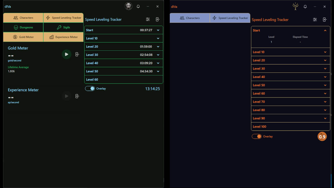Start the Gold Meter play button
This screenshot has width=334, height=188.
(x=67, y=54)
